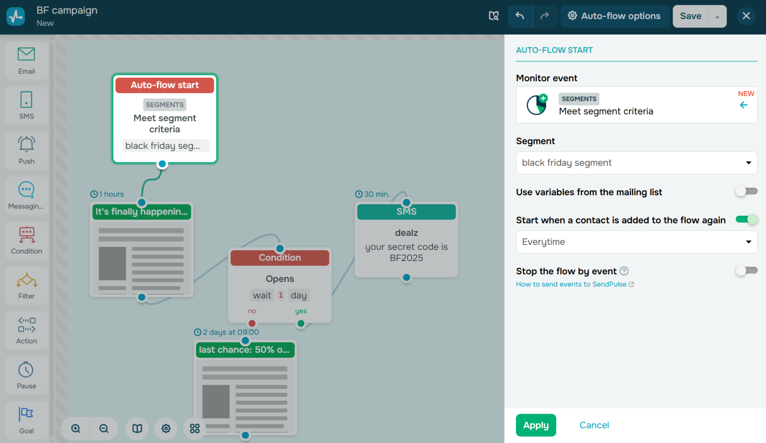Click the Action block icon
The height and width of the screenshot is (443, 766).
(x=26, y=330)
